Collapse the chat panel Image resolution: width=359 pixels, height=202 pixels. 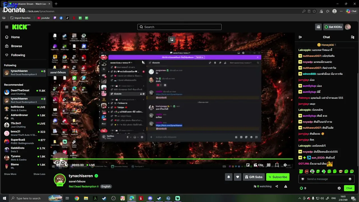[300, 37]
